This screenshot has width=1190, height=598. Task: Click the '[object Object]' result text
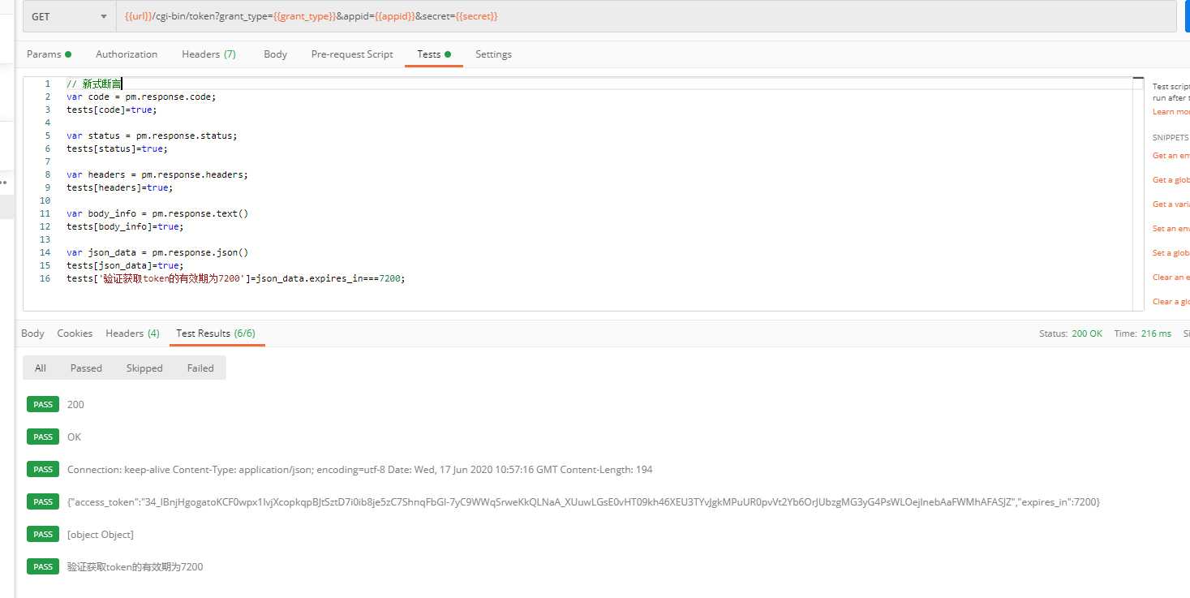(101, 535)
